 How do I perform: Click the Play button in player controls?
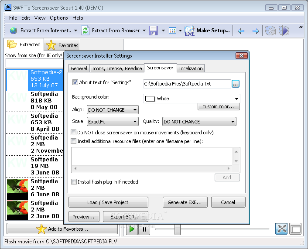click(x=132, y=229)
